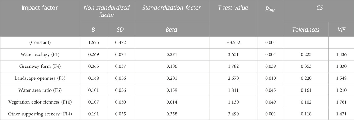This screenshot has width=354, height=120.
Task: Click the Beta value 0.358 cell
Action: [x=172, y=113]
